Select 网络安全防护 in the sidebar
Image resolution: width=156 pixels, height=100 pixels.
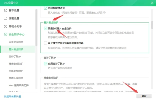coord(16,71)
